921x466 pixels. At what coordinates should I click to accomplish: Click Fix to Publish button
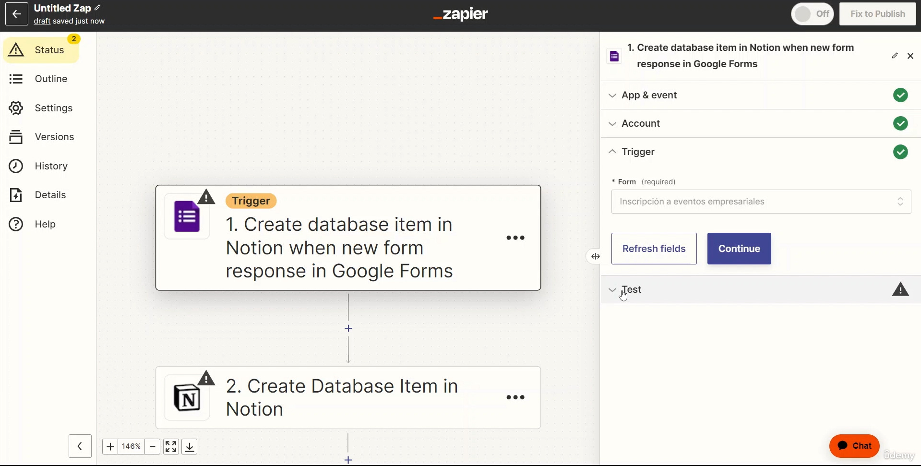[x=878, y=14]
